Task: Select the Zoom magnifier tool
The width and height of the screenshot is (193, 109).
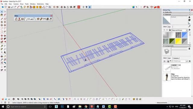Action: click(x=2, y=60)
